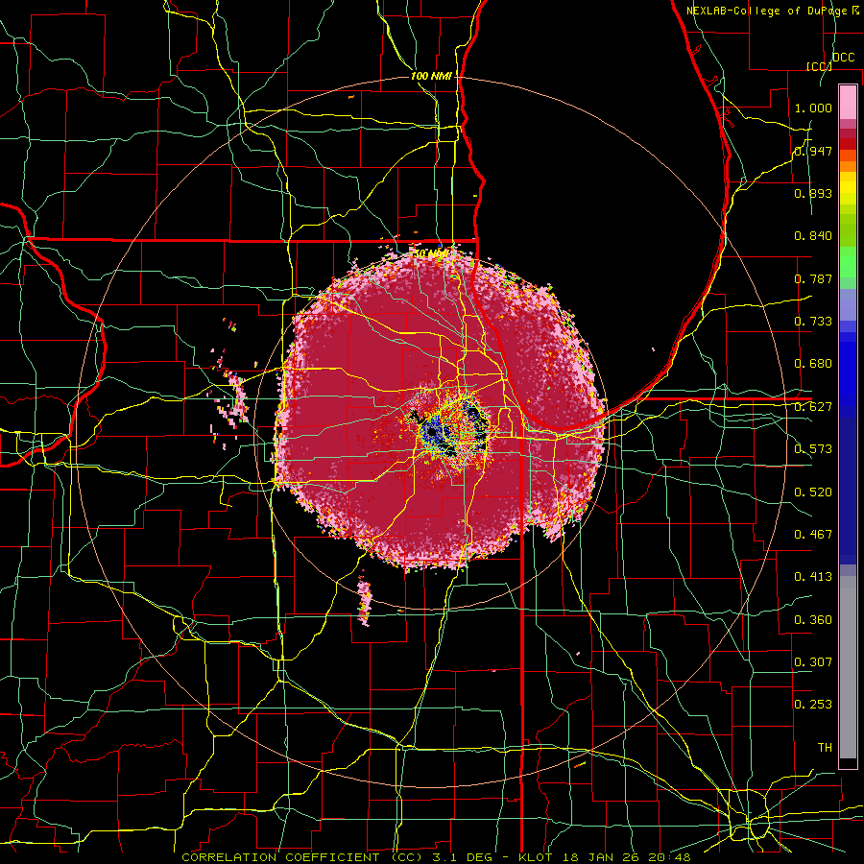Pick the gray low-value color bar segment
Screen dimensions: 864x864
(848, 667)
